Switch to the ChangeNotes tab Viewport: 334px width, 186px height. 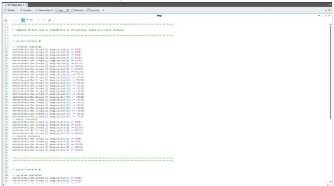point(44,10)
